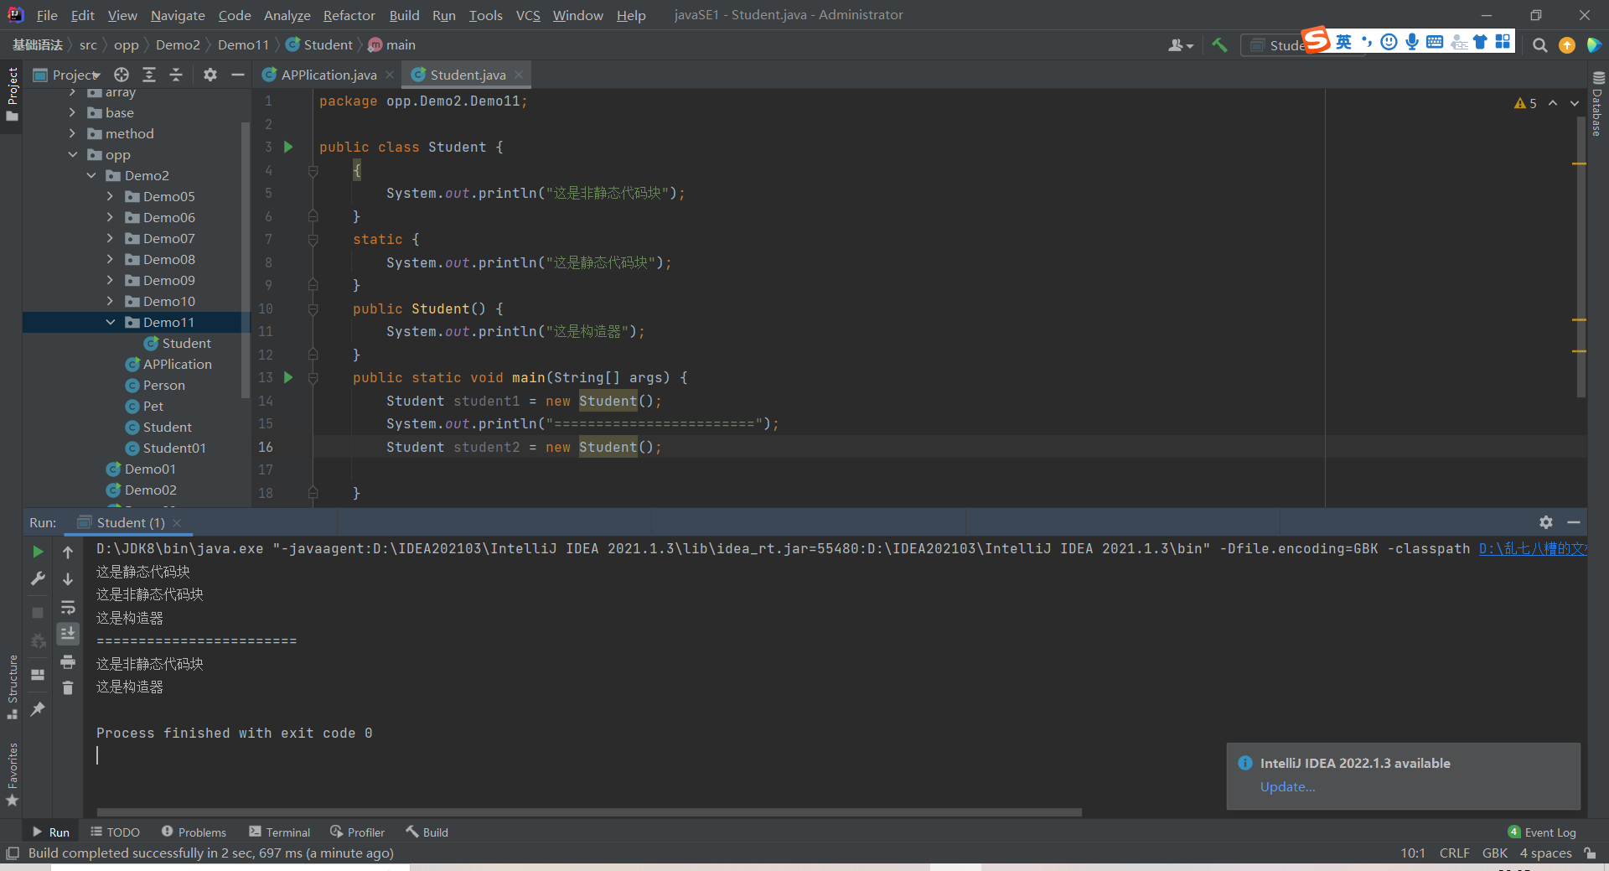
Task: Click the Sogou microphone voice input icon
Action: point(1412,42)
